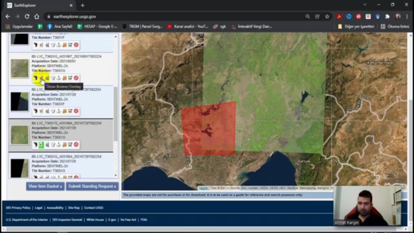Open a new browser tab
This screenshot has width=414, height=233.
[82, 5]
